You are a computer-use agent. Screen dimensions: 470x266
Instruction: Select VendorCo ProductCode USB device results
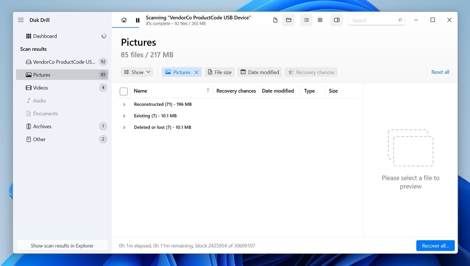[62, 62]
